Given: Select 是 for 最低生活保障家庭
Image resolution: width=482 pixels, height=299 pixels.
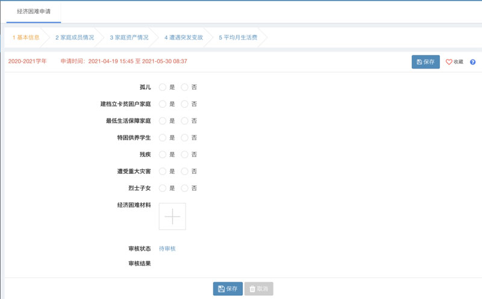Looking at the screenshot, I should click(163, 121).
